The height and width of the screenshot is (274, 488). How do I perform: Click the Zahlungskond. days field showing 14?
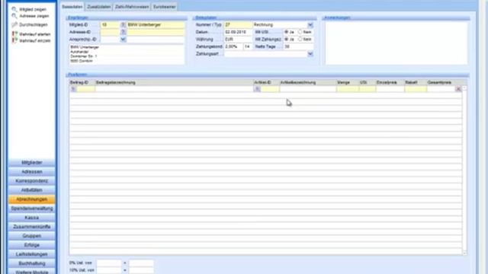tap(248, 46)
